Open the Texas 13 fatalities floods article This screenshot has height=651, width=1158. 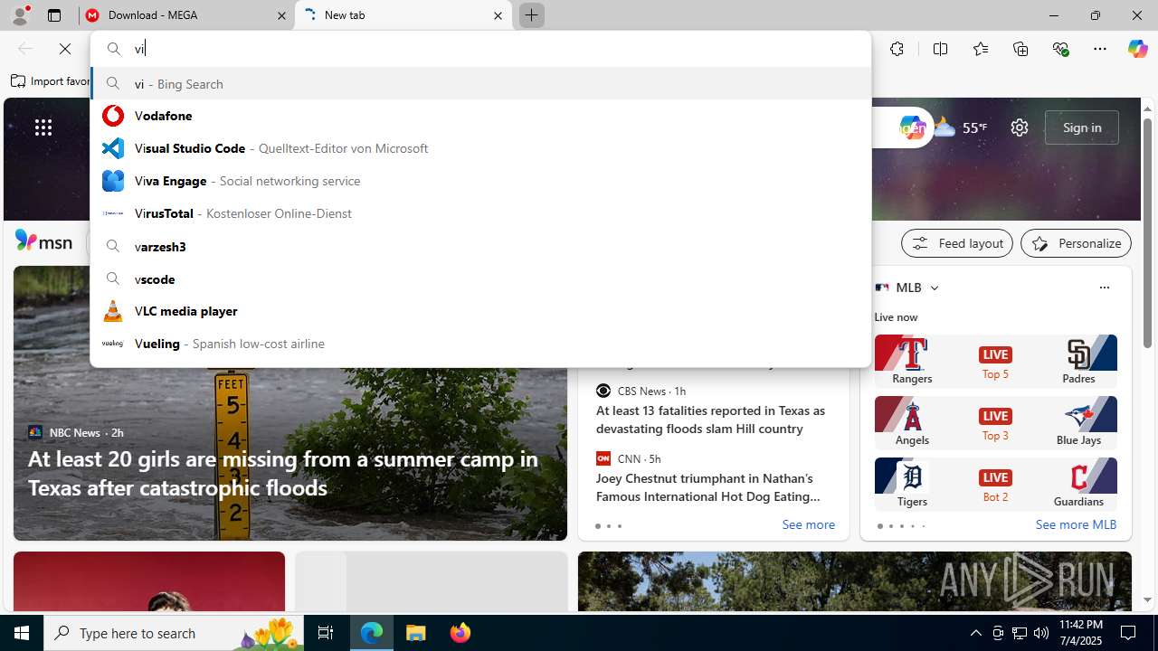point(710,420)
